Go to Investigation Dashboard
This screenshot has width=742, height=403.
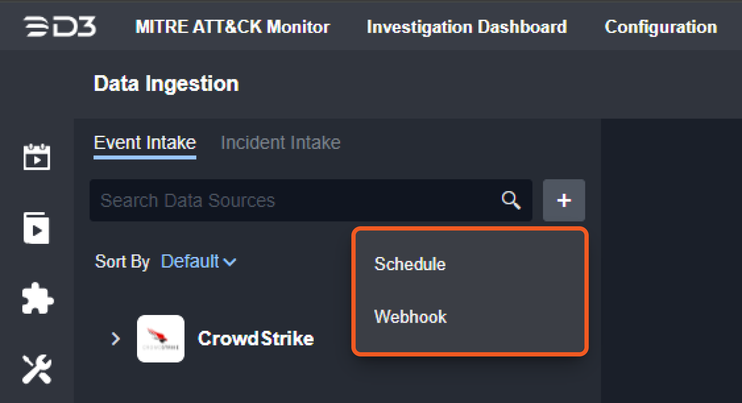click(467, 27)
